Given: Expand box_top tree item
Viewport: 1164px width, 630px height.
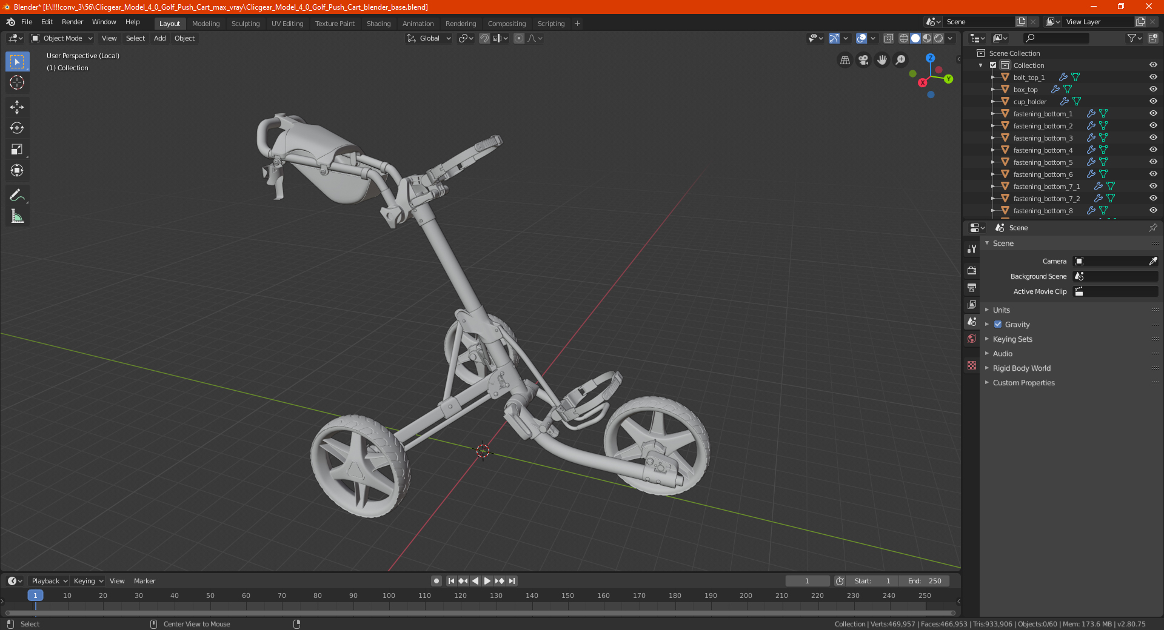Looking at the screenshot, I should [992, 89].
